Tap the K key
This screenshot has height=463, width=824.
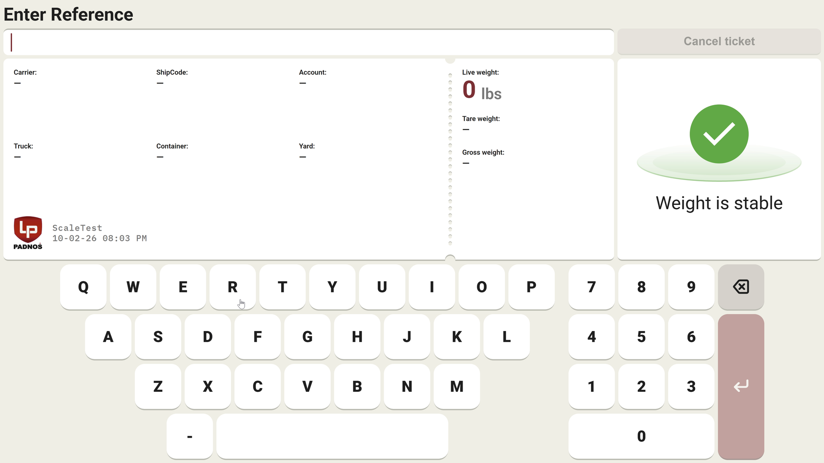coord(457,337)
